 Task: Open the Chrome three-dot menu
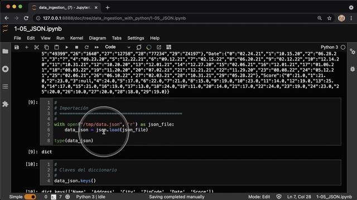[x=351, y=18]
